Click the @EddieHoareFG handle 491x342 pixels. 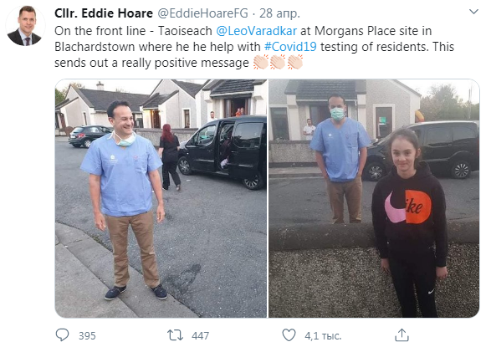click(x=202, y=13)
